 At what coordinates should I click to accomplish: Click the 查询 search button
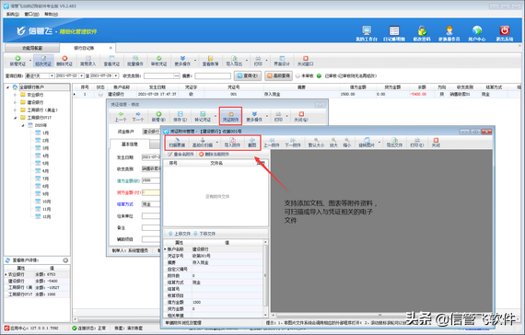(x=248, y=76)
